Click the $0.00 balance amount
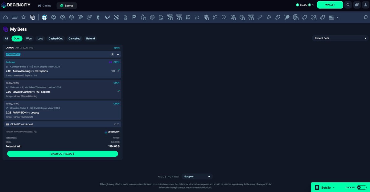 tap(304, 5)
